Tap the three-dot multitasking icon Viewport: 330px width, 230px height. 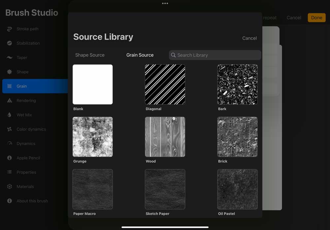click(165, 3)
